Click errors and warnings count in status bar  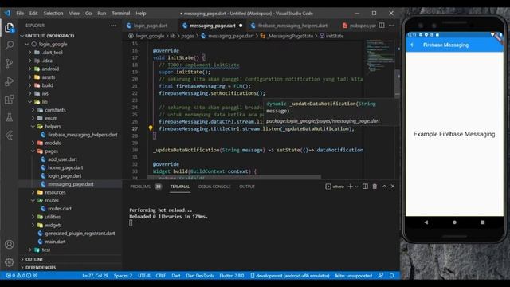pyautogui.click(x=22, y=276)
